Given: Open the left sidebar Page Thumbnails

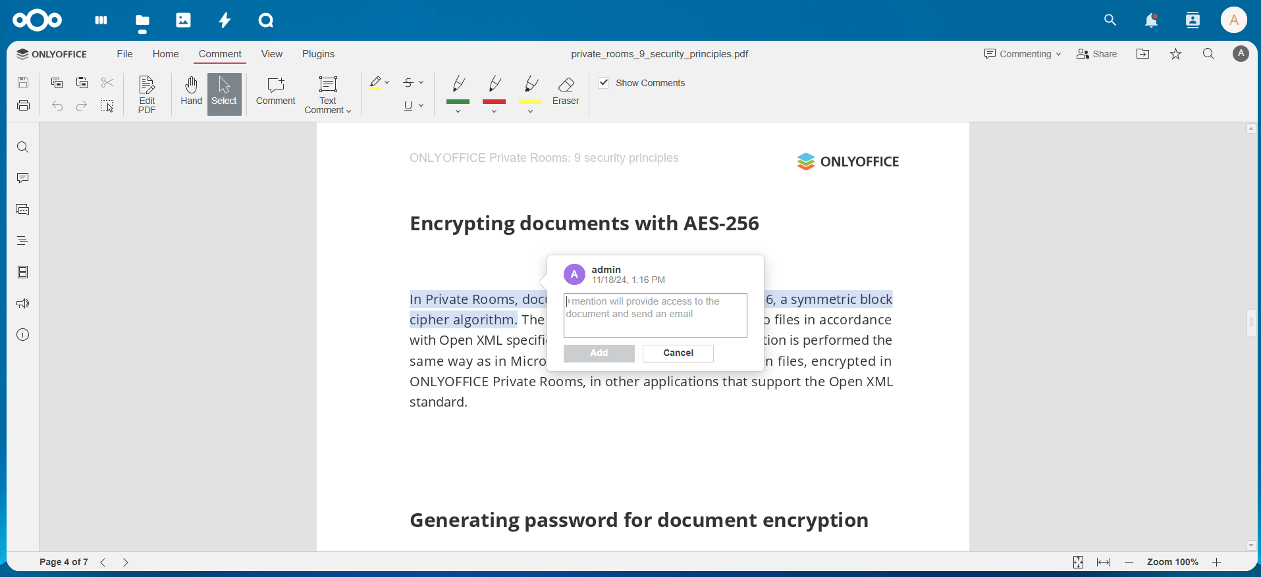Looking at the screenshot, I should [23, 272].
